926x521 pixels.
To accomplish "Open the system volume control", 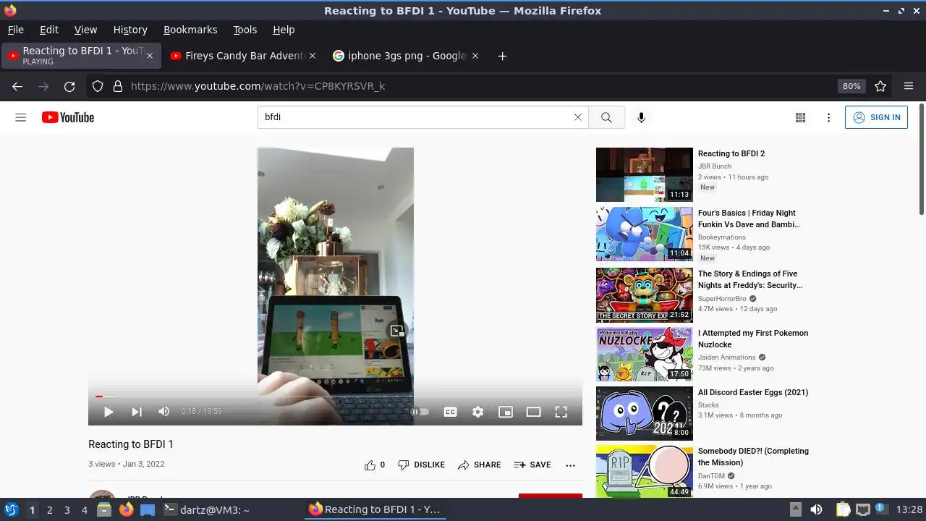I will (x=816, y=509).
